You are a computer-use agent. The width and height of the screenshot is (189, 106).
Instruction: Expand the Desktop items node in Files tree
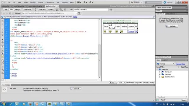(x=159, y=77)
